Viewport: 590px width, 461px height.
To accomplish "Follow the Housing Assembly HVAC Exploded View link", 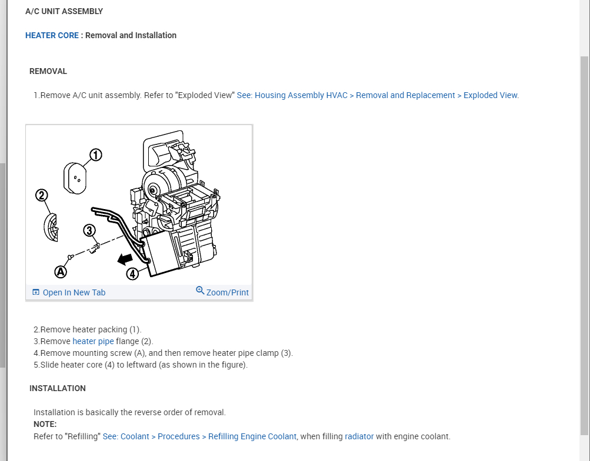I will tap(378, 95).
